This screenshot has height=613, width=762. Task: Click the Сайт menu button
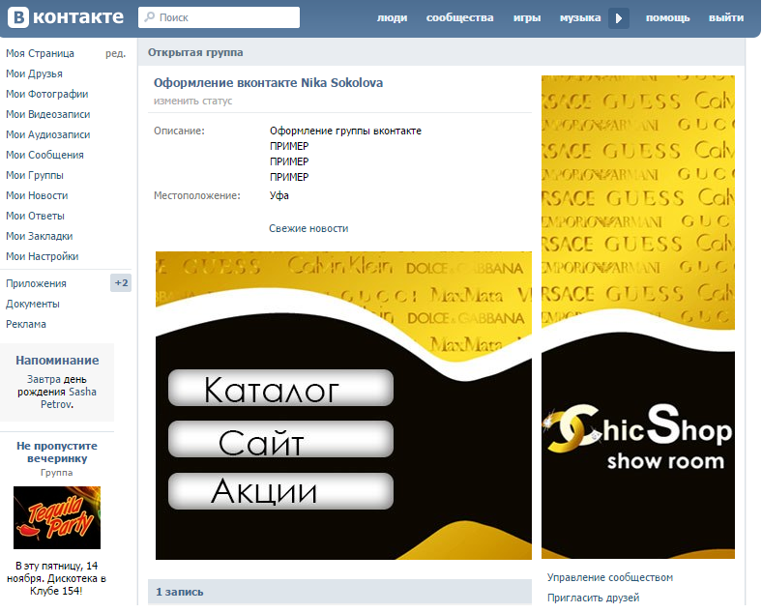pyautogui.click(x=280, y=440)
